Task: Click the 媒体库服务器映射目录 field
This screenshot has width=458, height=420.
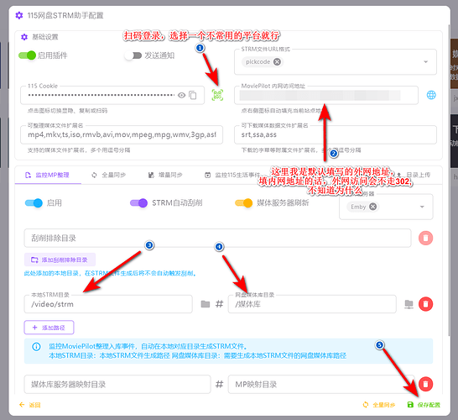Action: (117, 385)
